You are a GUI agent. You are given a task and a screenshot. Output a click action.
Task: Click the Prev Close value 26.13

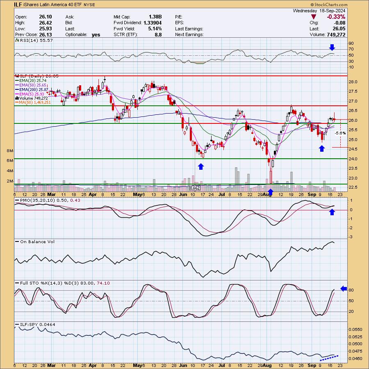46,34
